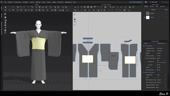Collapse the Curva Geometria lati group
Image resolution: width=170 pixels, height=96 pixels.
[x=145, y=58]
